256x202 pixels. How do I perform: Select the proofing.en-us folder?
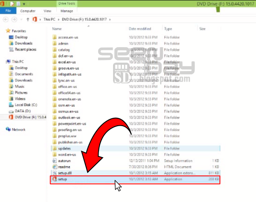[70, 130]
